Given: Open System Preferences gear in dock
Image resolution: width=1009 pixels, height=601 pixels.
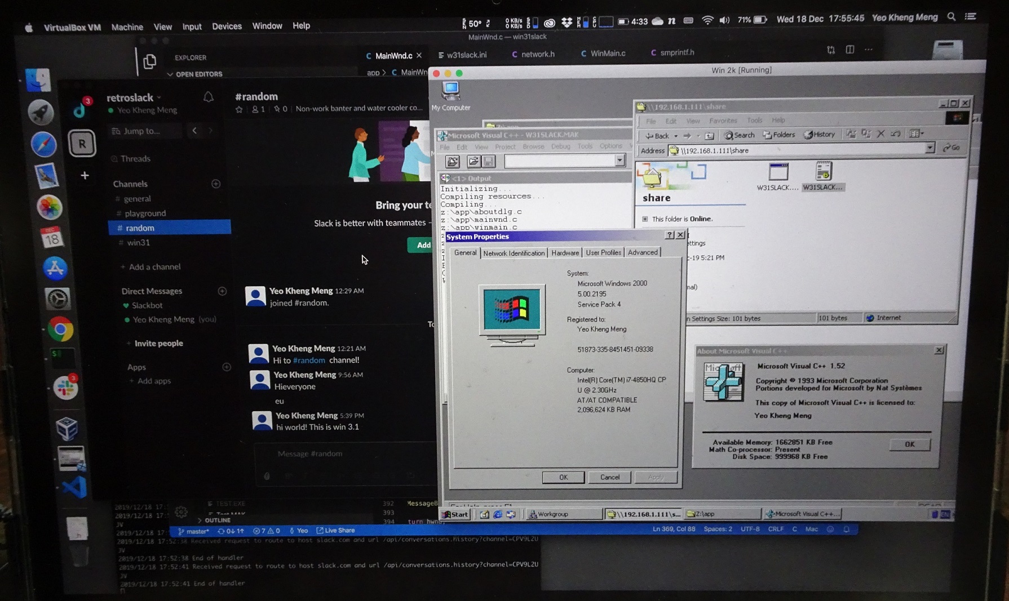Looking at the screenshot, I should pos(57,299).
